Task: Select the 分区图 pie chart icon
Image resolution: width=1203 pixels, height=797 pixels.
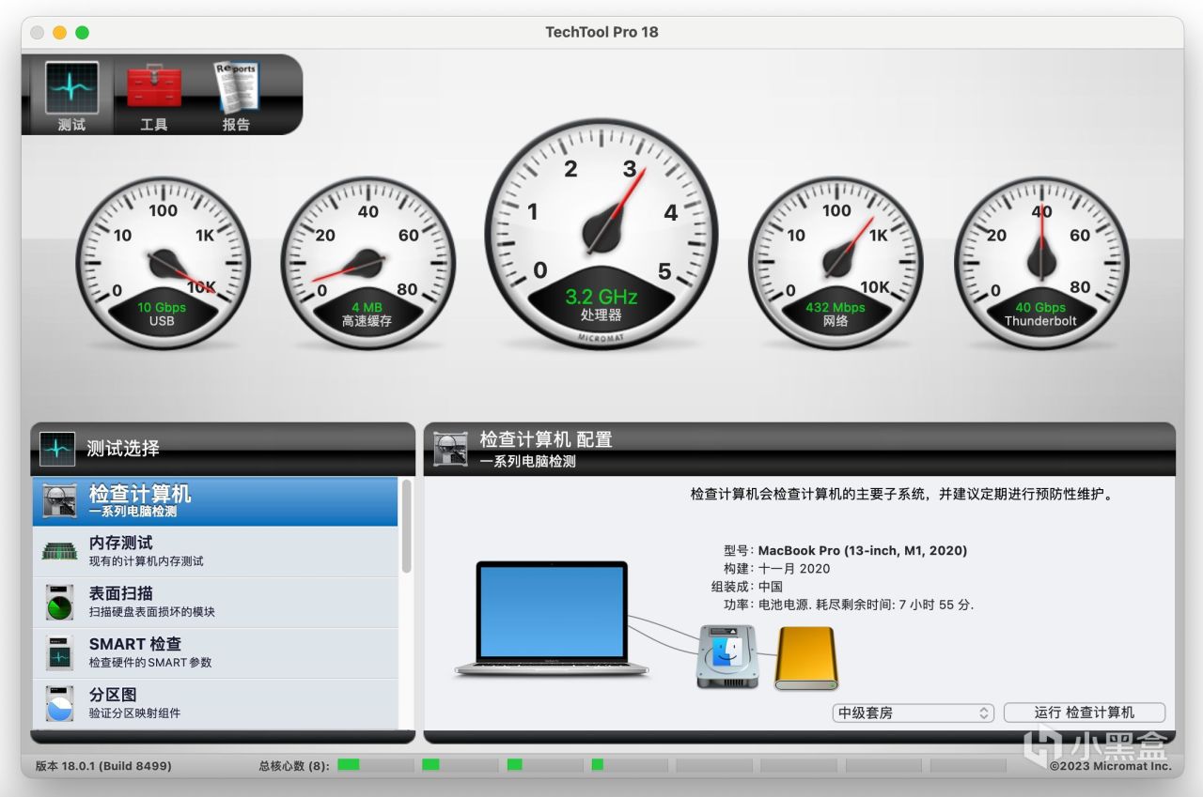Action: pos(59,703)
